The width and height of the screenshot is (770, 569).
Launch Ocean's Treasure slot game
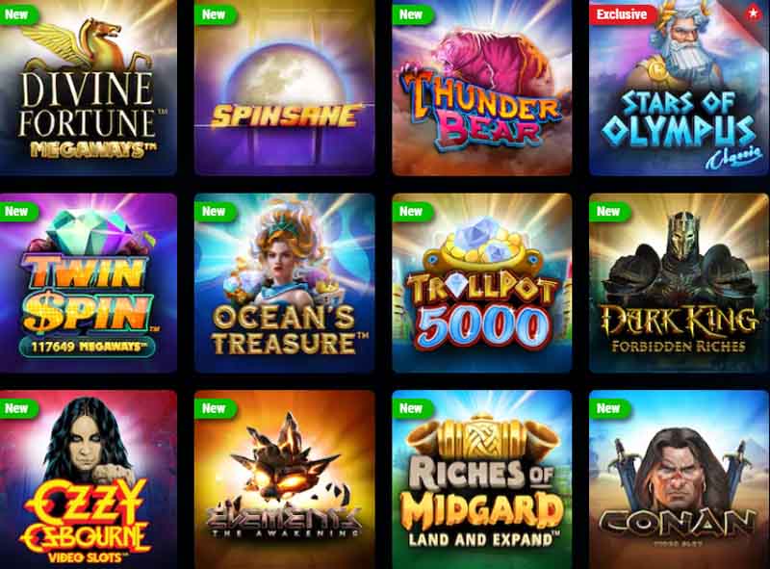pyautogui.click(x=285, y=283)
